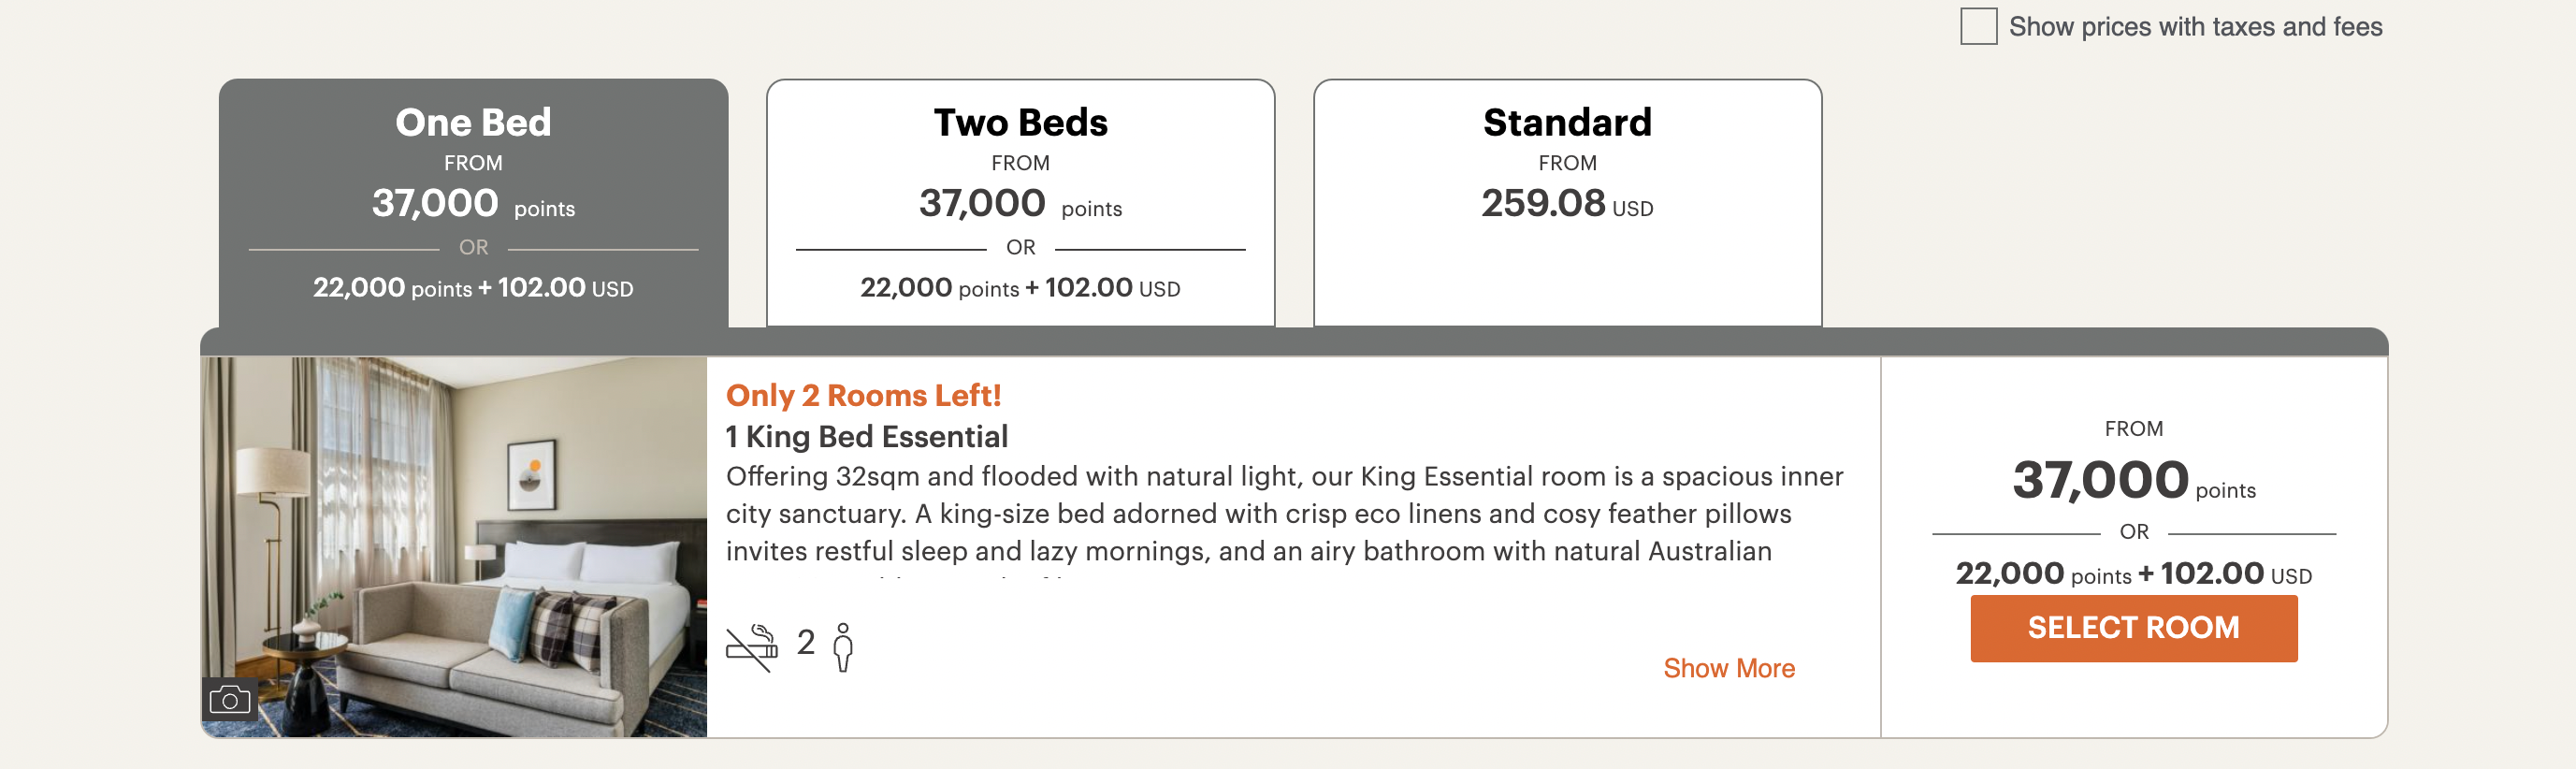2576x769 pixels.
Task: Open photo gallery via camera icon
Action: click(x=230, y=700)
